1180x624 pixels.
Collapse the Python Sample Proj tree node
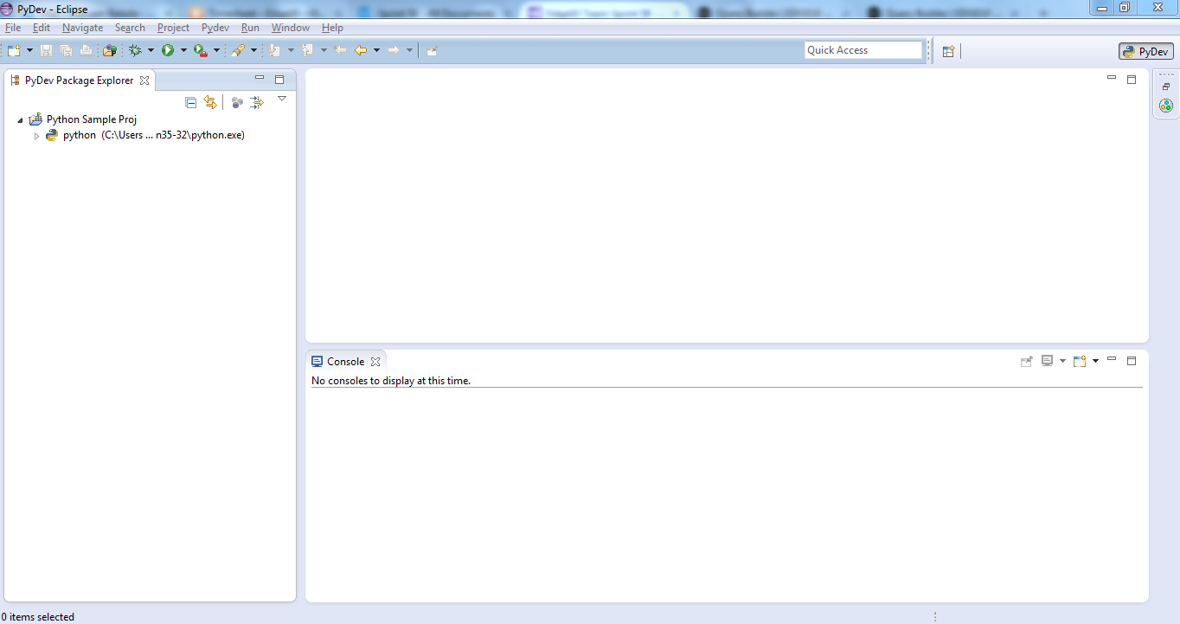[20, 120]
